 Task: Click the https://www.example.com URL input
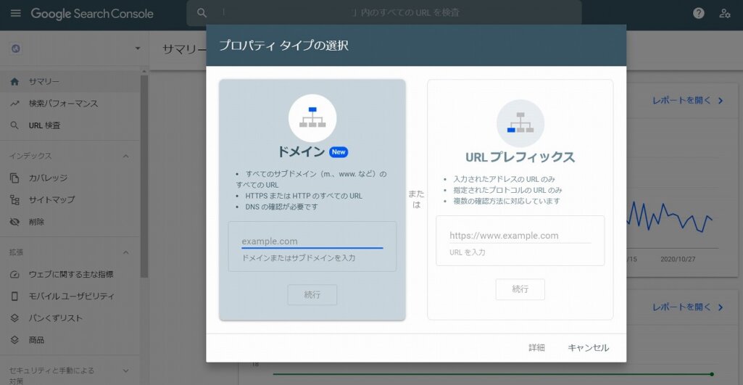(x=520, y=236)
